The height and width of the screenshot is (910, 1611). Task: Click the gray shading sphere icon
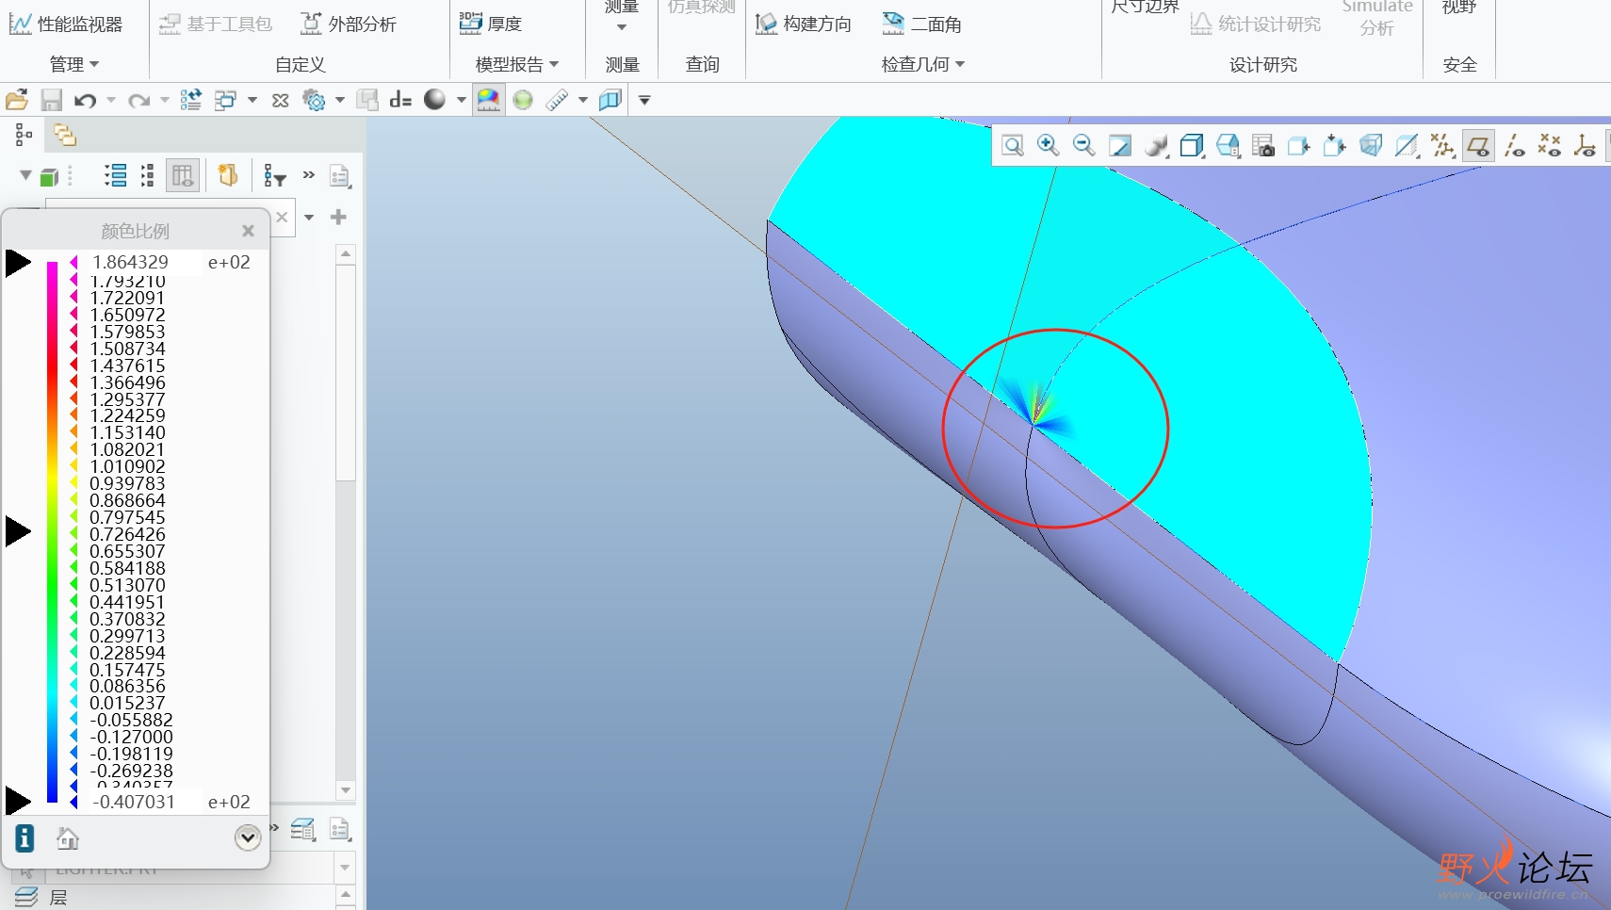(434, 100)
